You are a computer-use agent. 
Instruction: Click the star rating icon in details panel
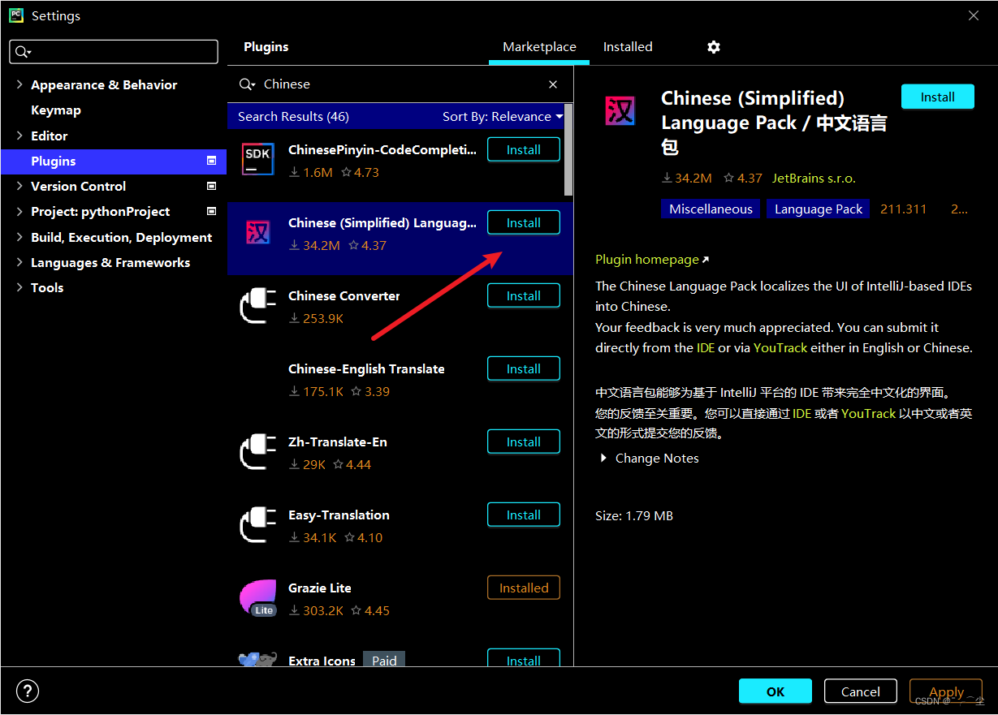728,178
